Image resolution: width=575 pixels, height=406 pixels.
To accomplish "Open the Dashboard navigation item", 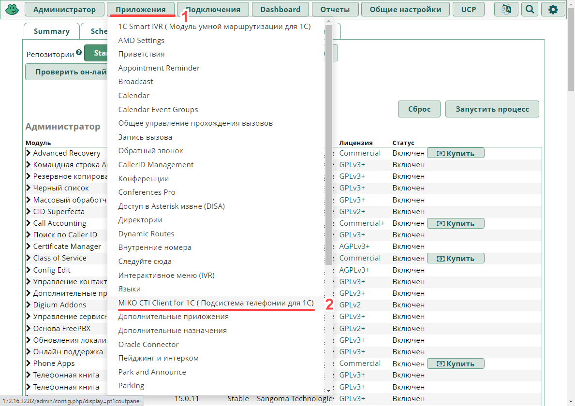I will [280, 9].
